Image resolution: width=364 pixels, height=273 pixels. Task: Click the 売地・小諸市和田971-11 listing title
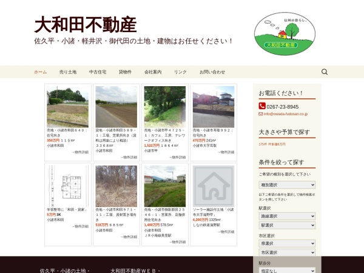pos(116,215)
